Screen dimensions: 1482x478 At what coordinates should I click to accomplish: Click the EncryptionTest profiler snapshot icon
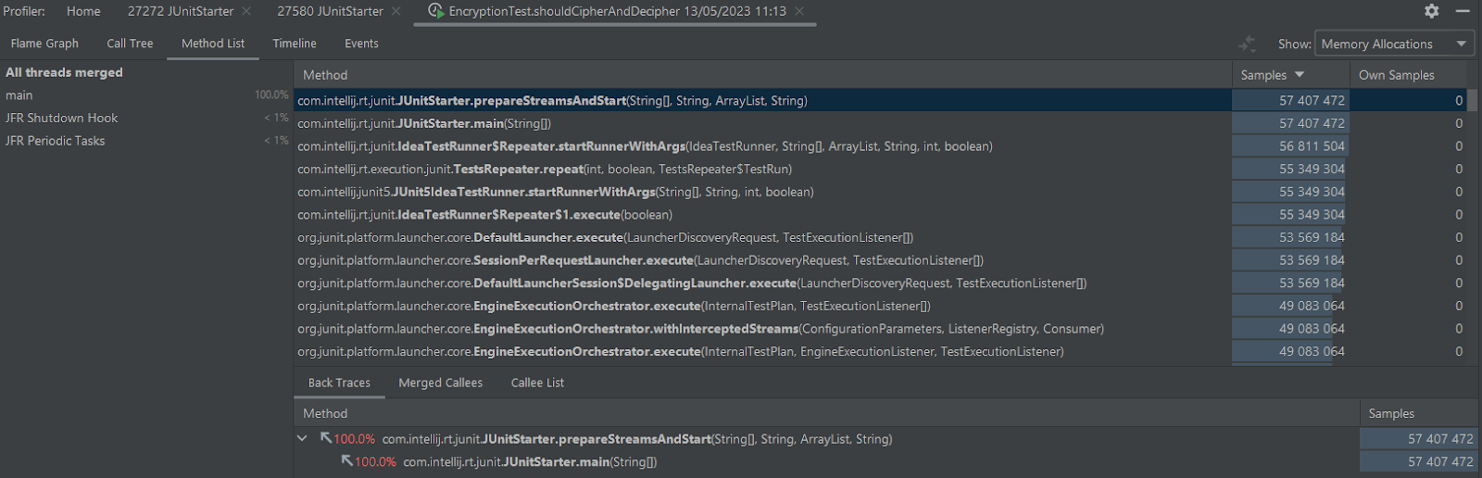click(435, 11)
